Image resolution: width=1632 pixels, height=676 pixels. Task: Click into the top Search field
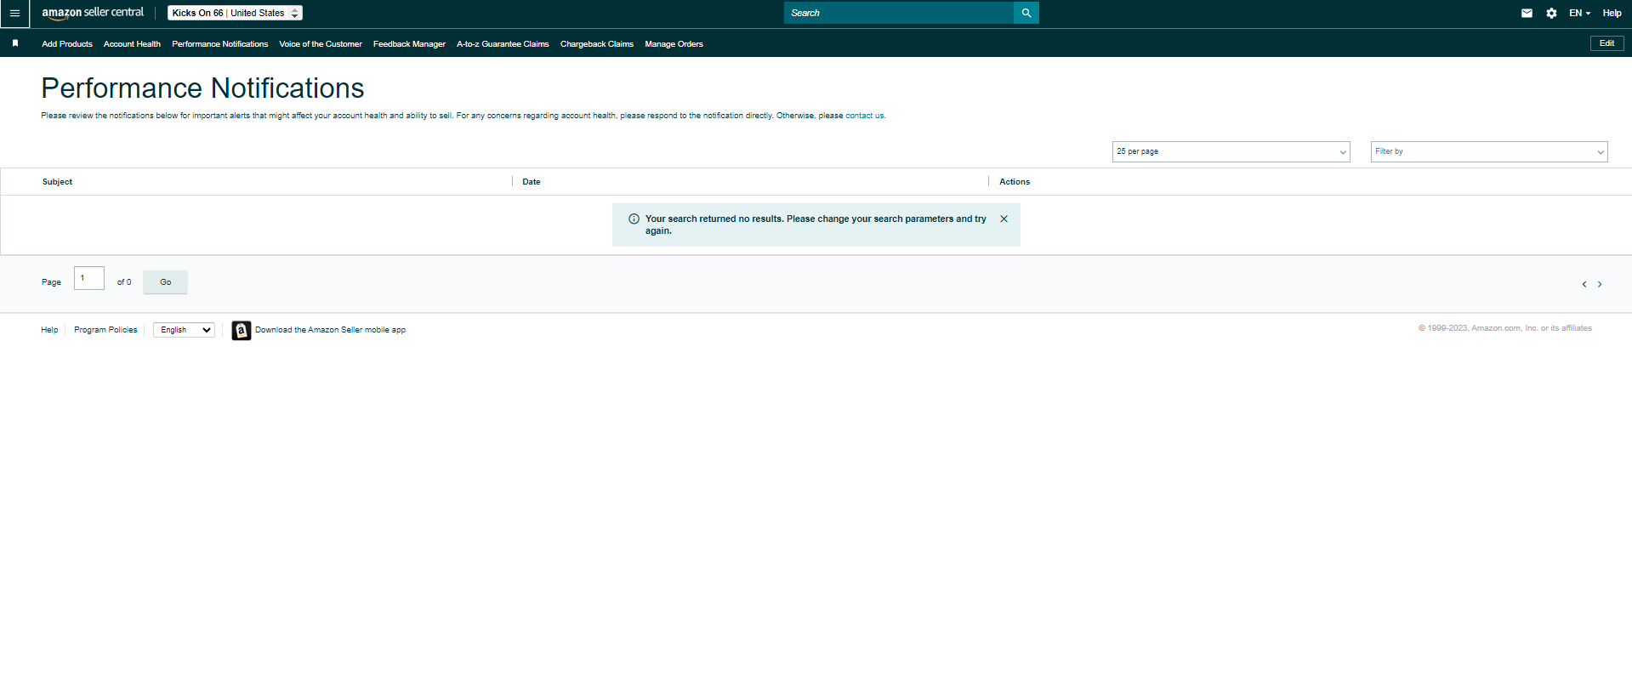coord(899,13)
